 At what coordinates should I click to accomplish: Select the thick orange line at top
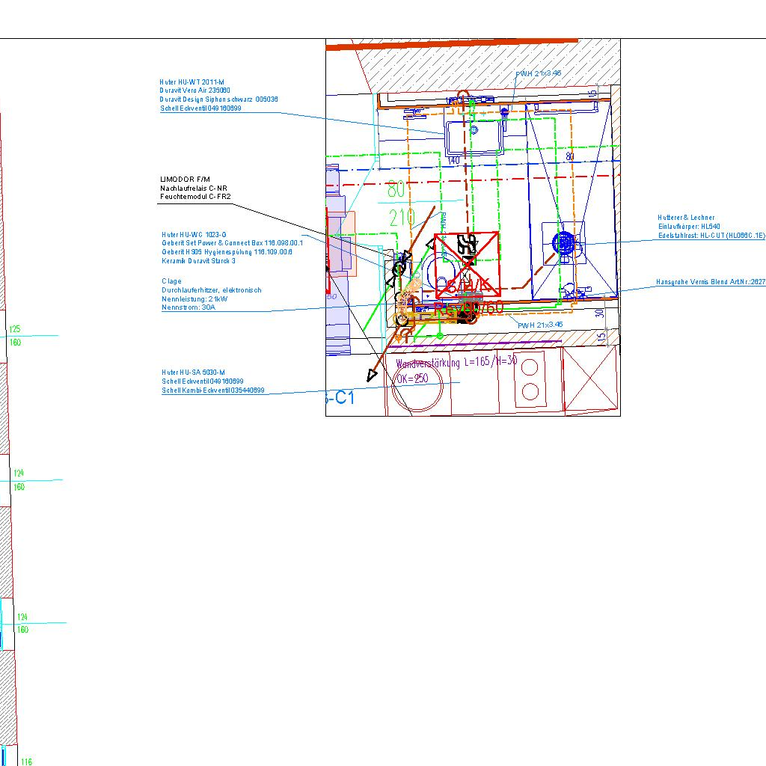coord(453,45)
